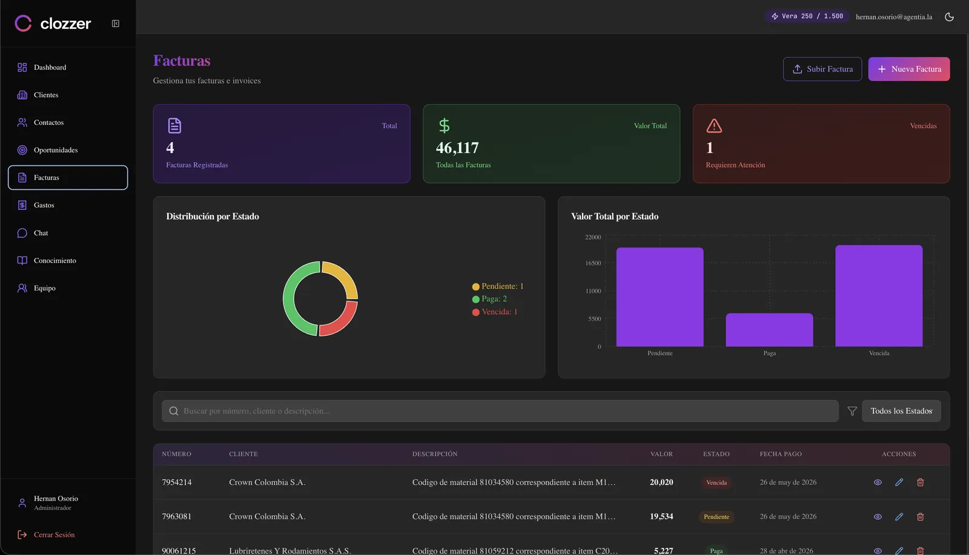Click the Hernan Osorio profile entry
This screenshot has height=555, width=969.
tap(68, 503)
